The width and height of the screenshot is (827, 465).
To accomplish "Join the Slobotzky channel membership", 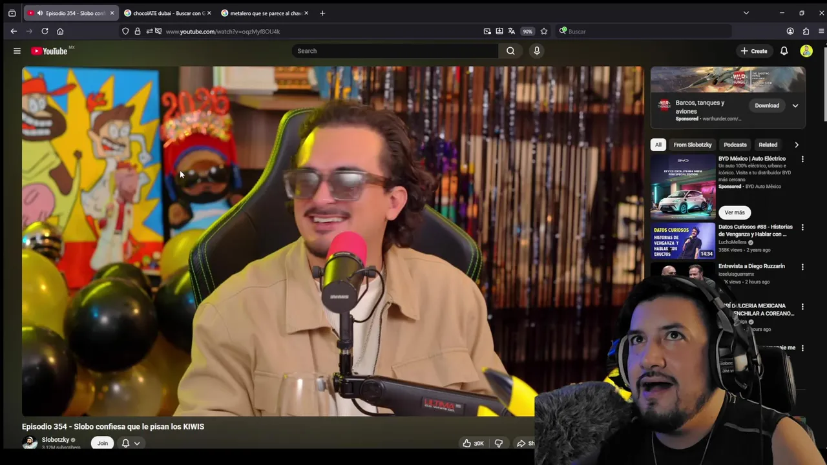I will (103, 443).
